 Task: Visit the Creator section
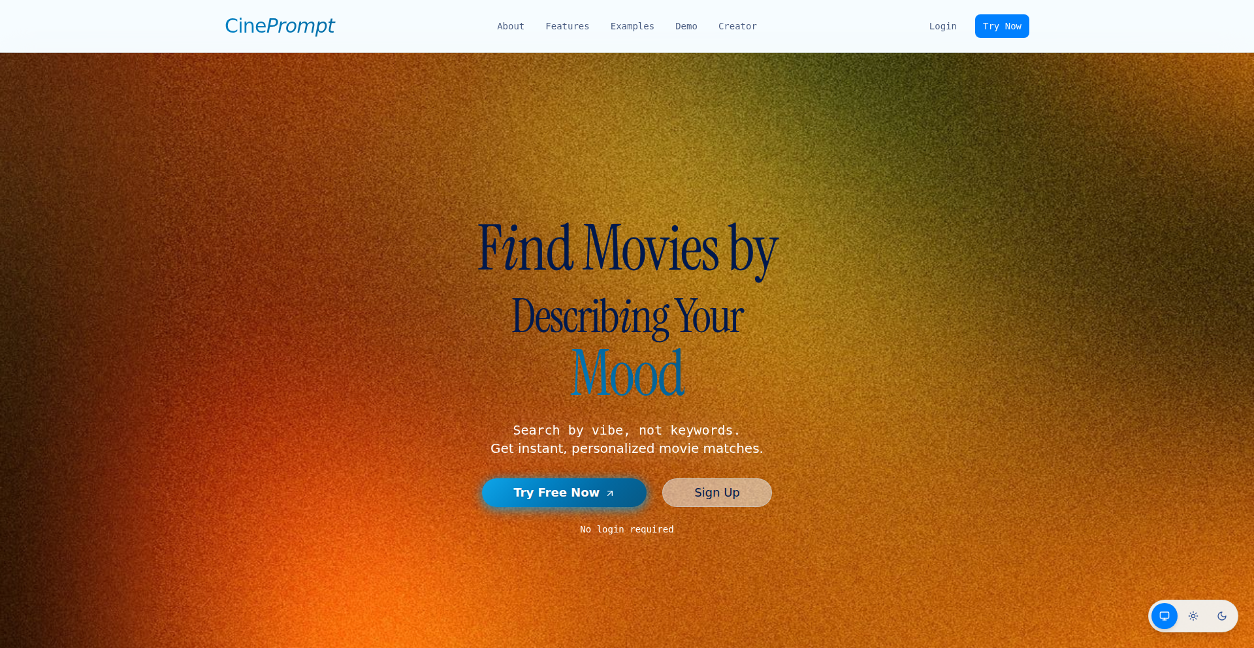[x=737, y=26]
